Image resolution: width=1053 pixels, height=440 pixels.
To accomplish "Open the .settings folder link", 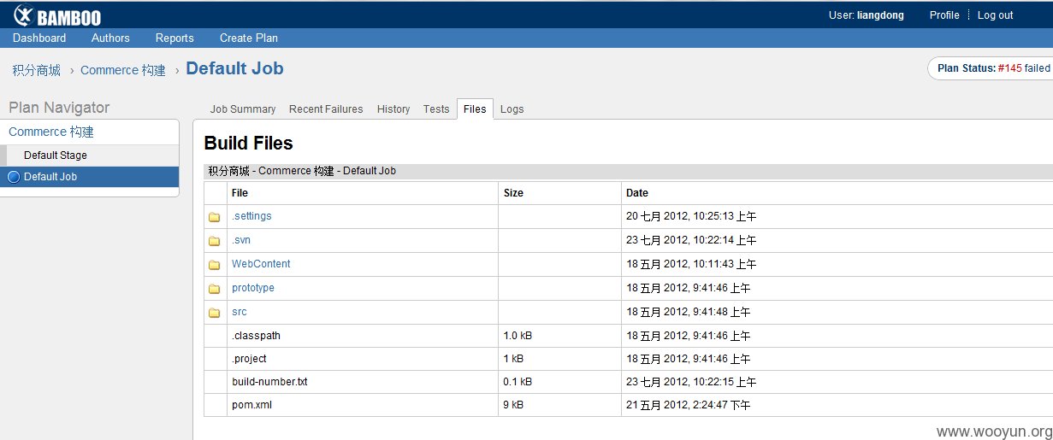I will 251,216.
